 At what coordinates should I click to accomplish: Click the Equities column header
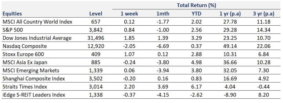click(x=12, y=14)
